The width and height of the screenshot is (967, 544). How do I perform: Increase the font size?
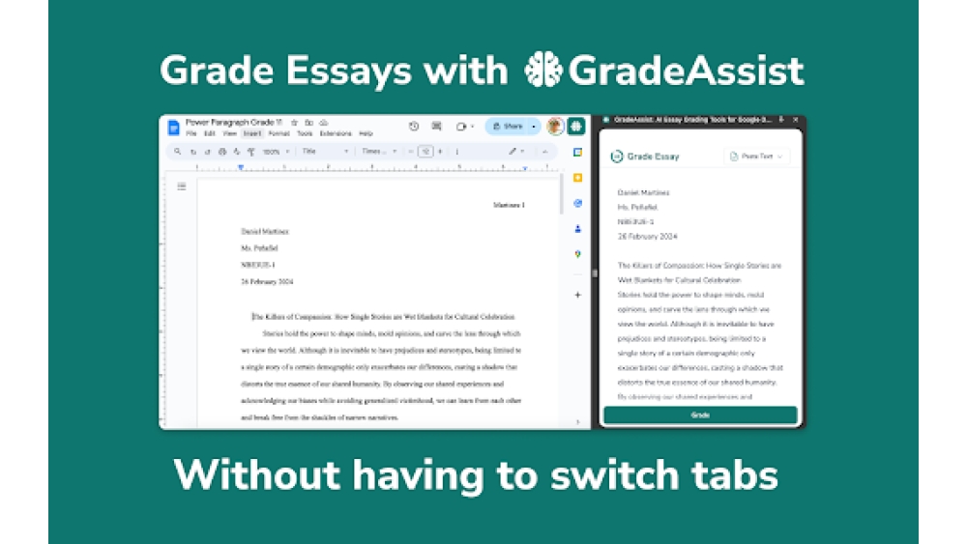point(440,152)
